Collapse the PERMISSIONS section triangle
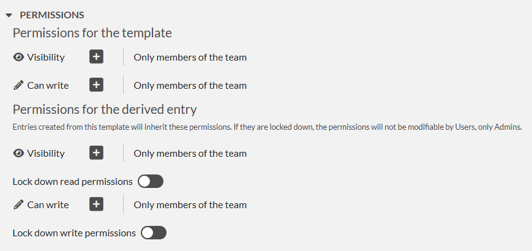Viewport: 532px width, 251px height. pos(9,15)
